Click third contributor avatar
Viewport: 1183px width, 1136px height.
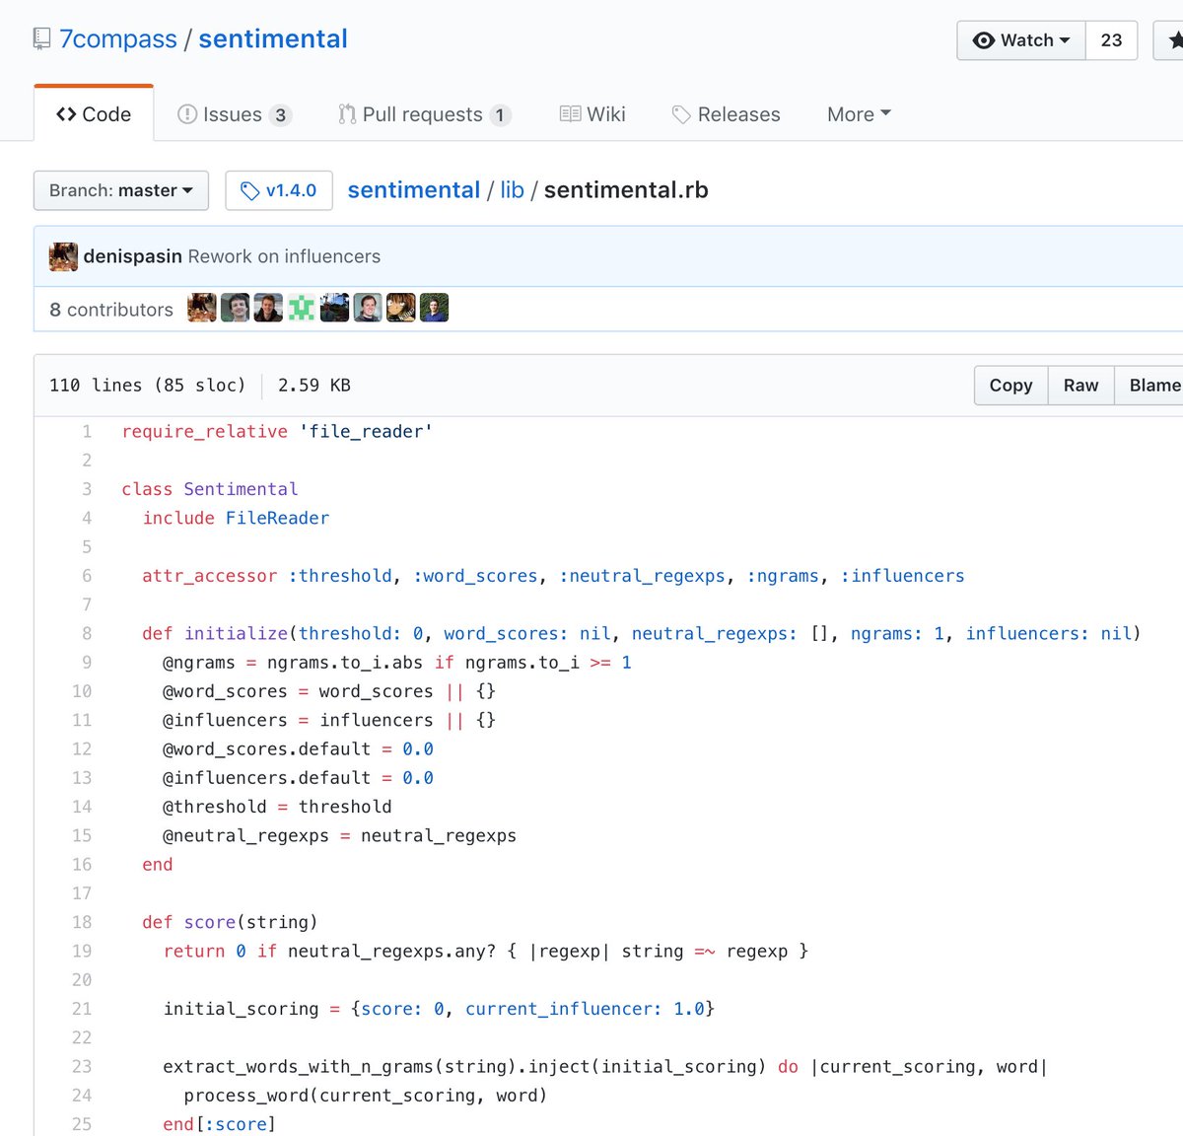point(268,308)
